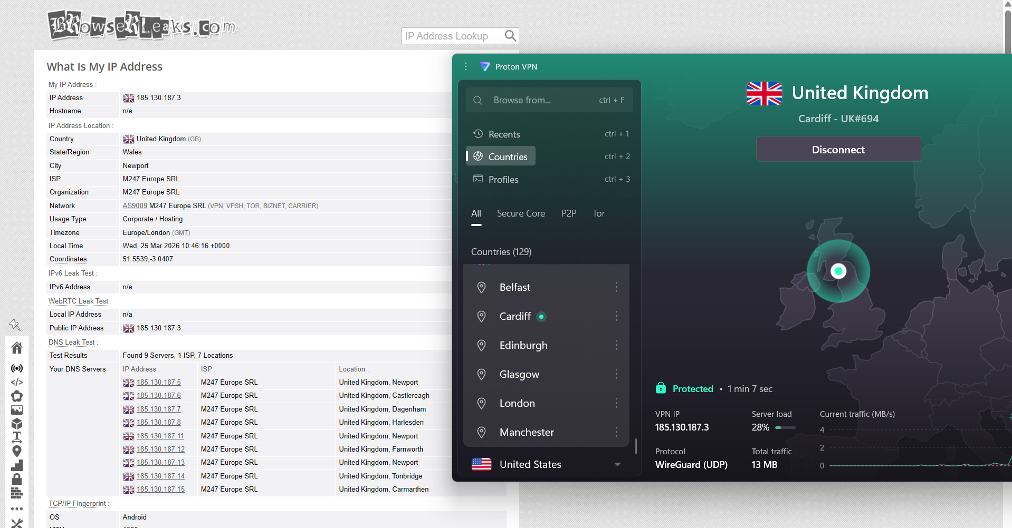The height and width of the screenshot is (528, 1012).
Task: Expand the United States server list
Action: click(x=617, y=464)
